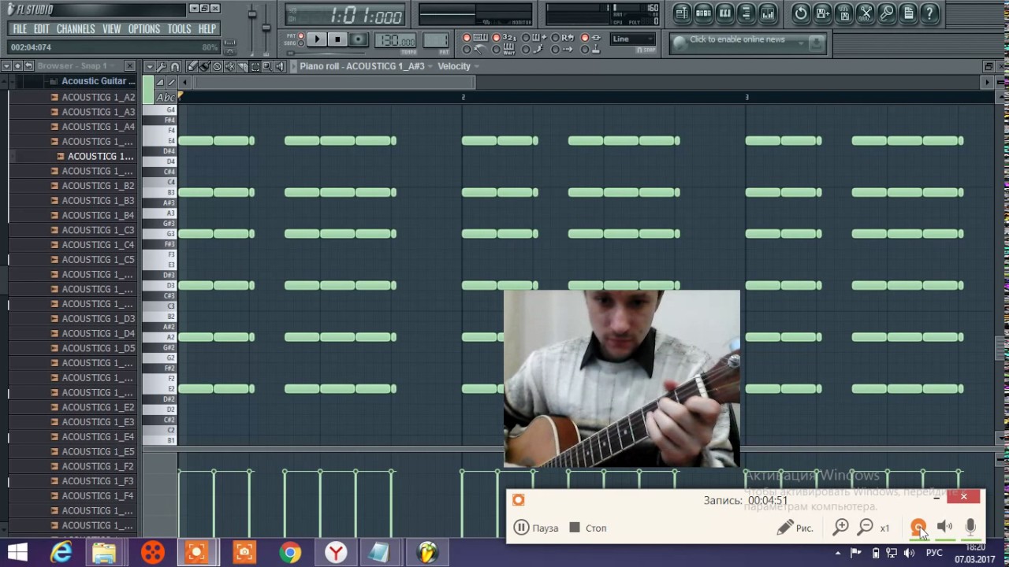
Task: Click the save new version icon
Action: coord(822,13)
